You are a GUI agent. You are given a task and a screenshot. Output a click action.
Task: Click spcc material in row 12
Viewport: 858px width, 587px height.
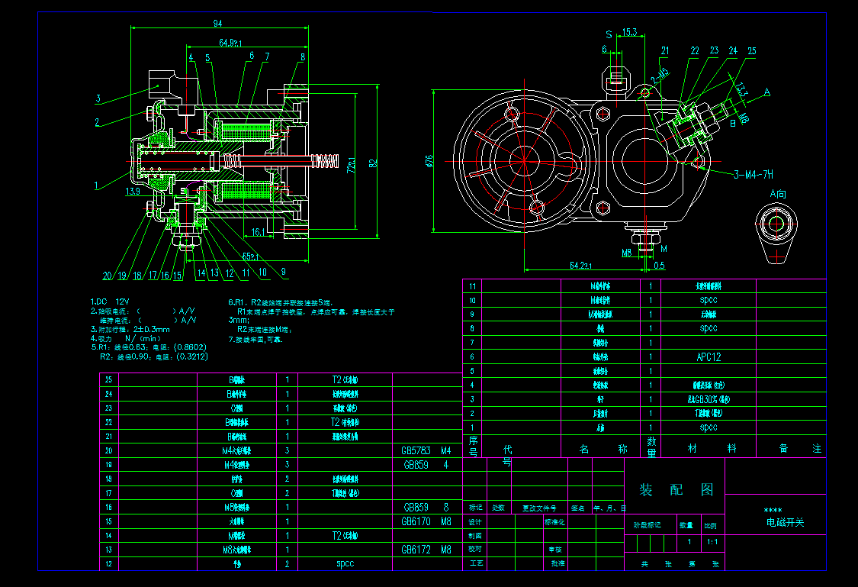pos(345,564)
